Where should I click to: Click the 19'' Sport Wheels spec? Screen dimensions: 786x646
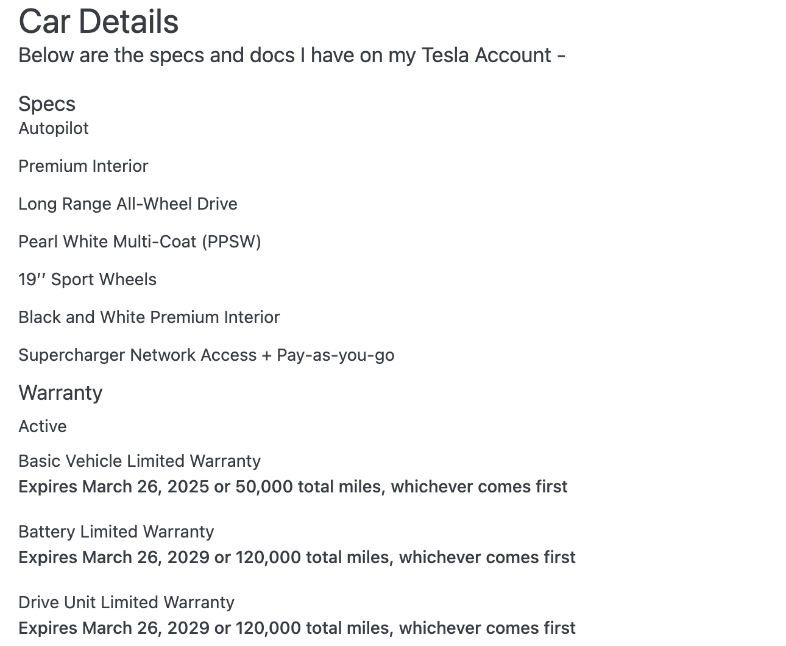87,280
